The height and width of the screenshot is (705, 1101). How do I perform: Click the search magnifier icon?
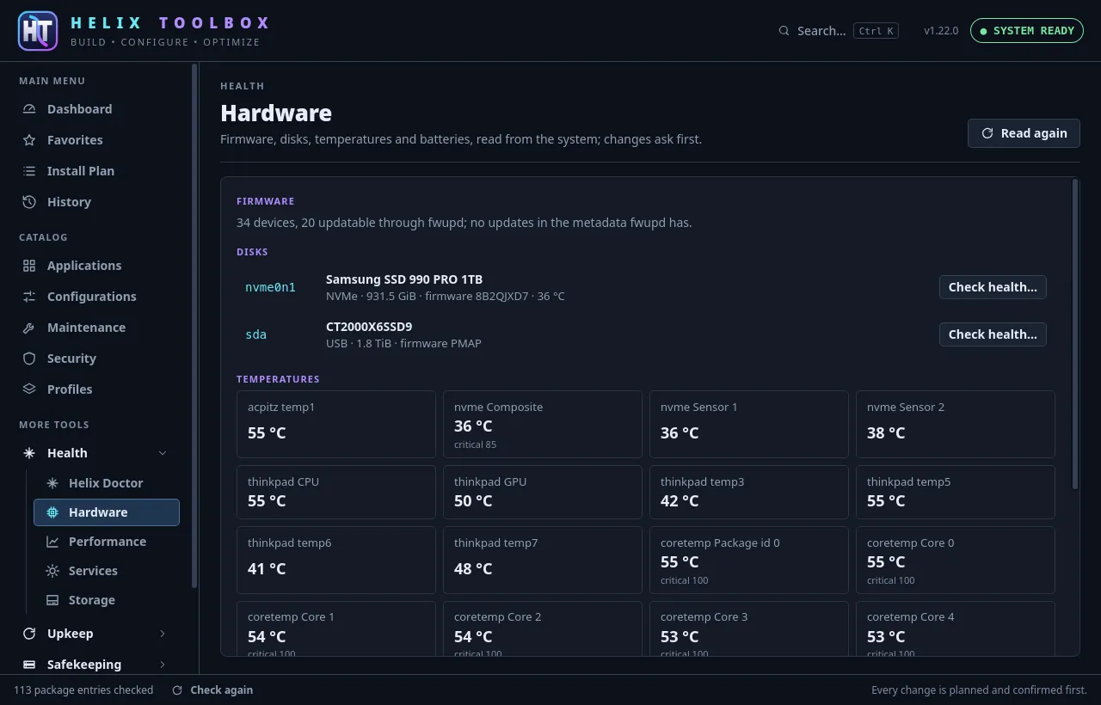784,31
